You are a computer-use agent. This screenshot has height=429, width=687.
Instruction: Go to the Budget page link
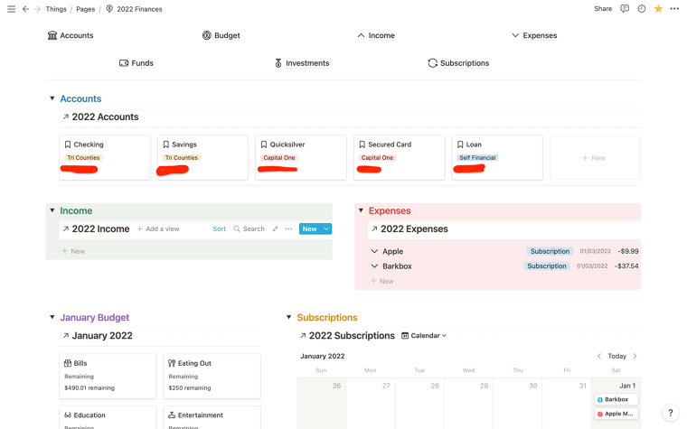pos(221,36)
